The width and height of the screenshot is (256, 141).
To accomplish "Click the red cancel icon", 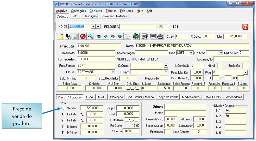I will point(83,36).
